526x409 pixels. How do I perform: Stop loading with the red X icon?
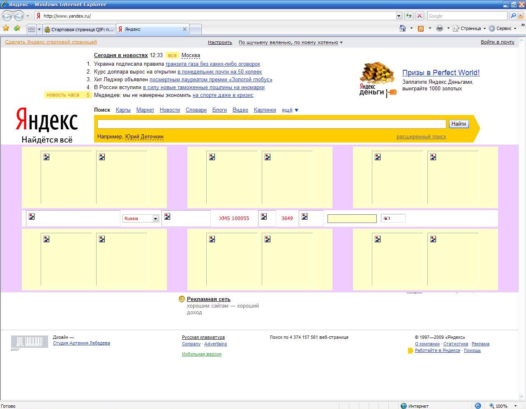click(x=419, y=16)
